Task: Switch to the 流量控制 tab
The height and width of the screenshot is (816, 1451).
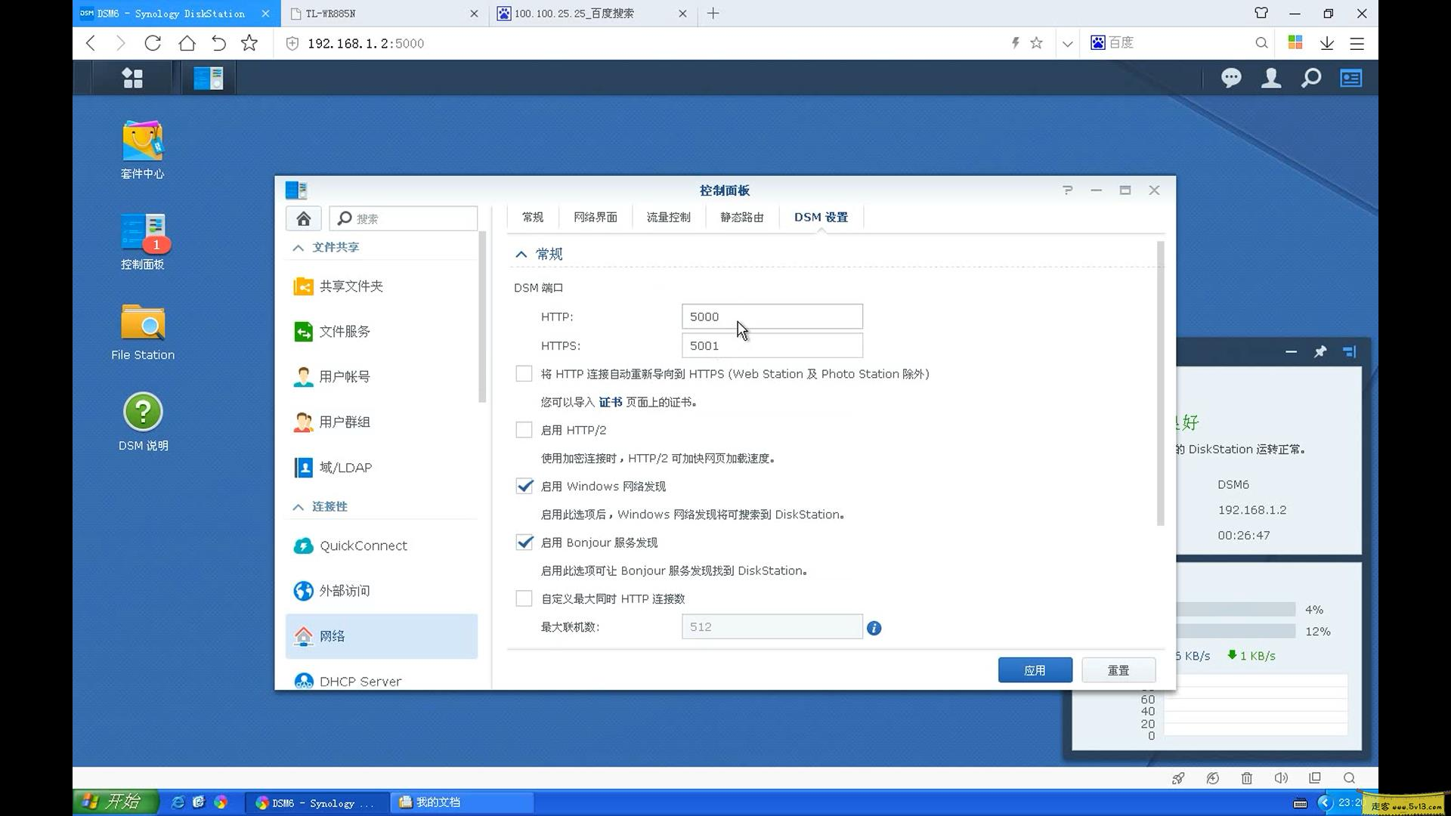Action: pyautogui.click(x=668, y=217)
